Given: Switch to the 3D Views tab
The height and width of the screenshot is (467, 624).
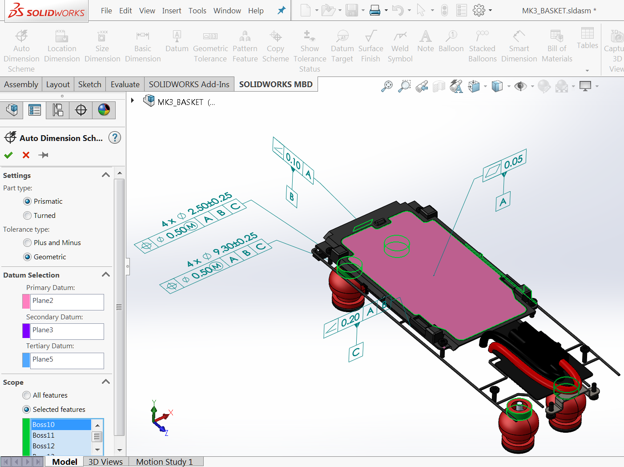Looking at the screenshot, I should point(105,462).
